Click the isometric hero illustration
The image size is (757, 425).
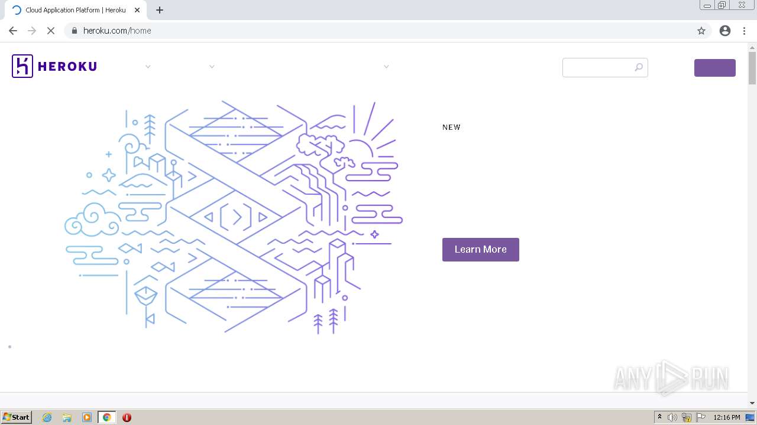point(234,217)
